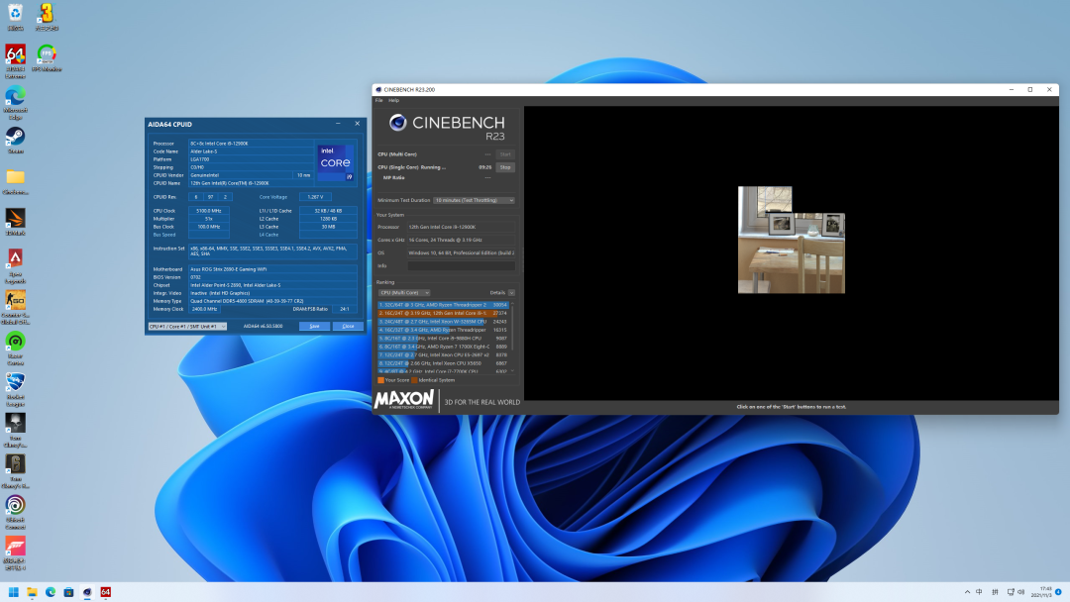Open the Minimum Test Duration dropdown

(x=475, y=200)
